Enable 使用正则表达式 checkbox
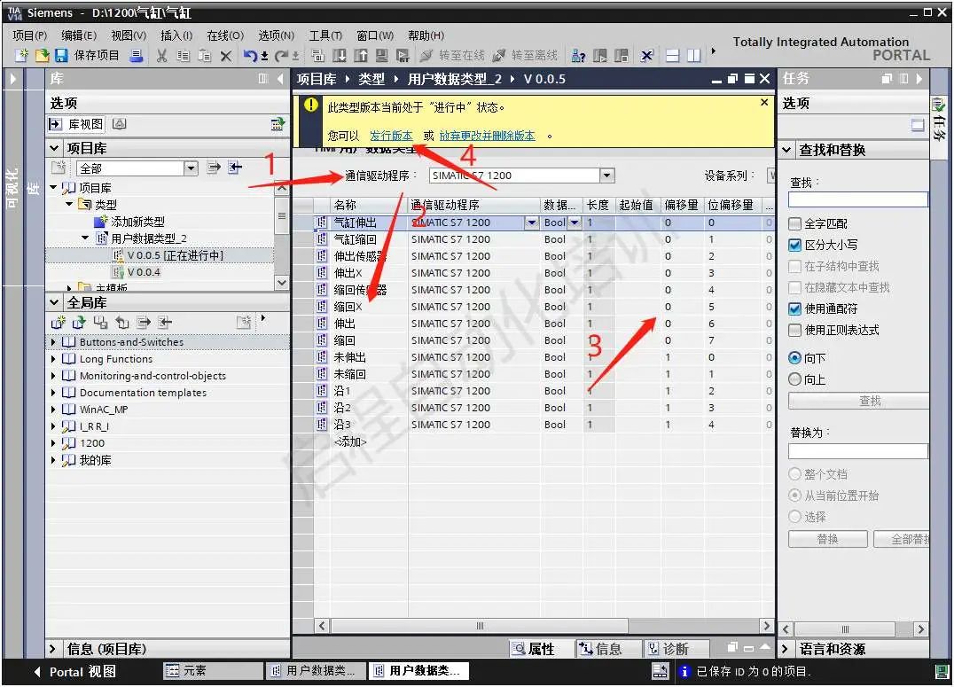The image size is (954, 687). (x=794, y=331)
